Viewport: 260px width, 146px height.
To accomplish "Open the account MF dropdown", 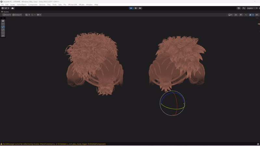I will pyautogui.click(x=5, y=8).
